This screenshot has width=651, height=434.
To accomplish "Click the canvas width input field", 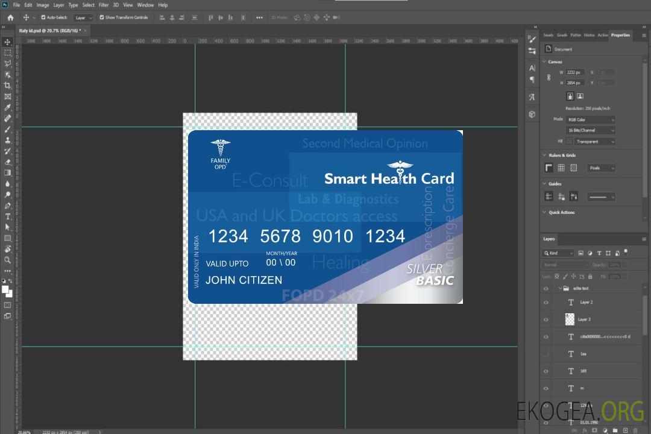I will point(575,72).
